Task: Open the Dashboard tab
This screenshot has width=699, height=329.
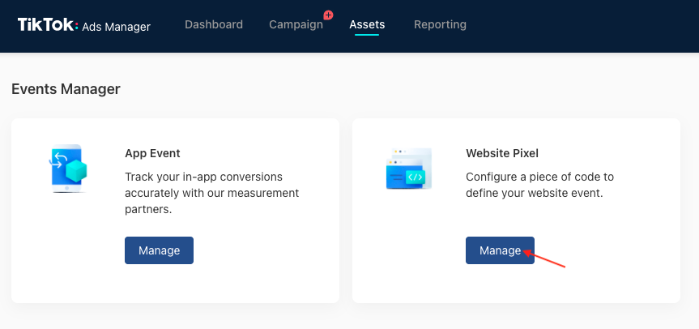Action: [214, 24]
